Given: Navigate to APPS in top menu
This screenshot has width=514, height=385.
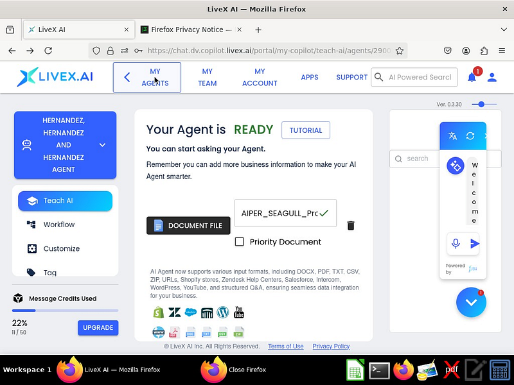Looking at the screenshot, I should (310, 77).
